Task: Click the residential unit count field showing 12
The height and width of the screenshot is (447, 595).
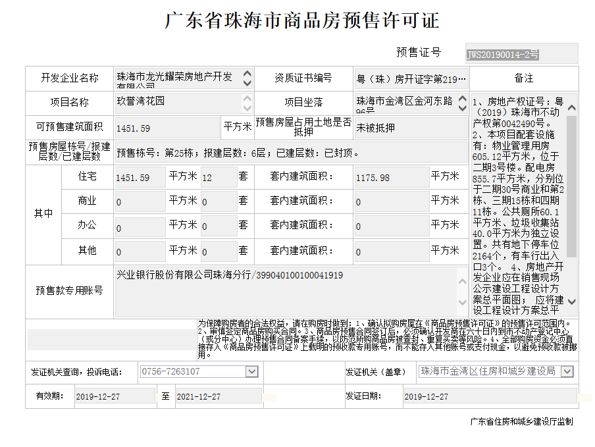Action: point(218,177)
